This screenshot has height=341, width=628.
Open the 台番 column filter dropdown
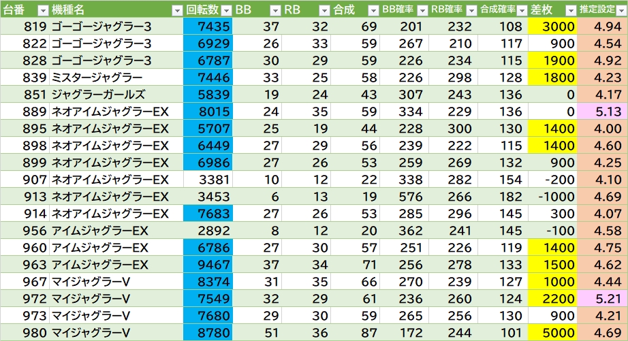[x=42, y=10]
